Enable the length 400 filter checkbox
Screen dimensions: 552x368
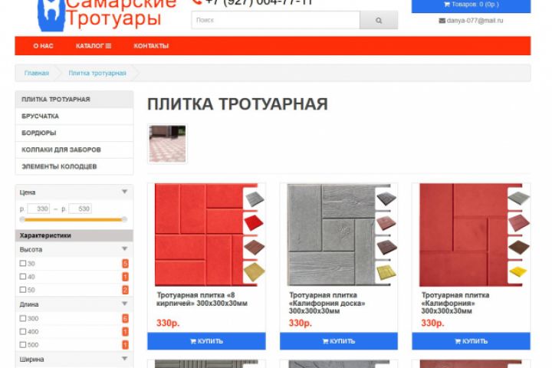pos(23,332)
